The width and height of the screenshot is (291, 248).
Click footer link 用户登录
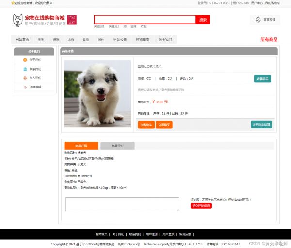[x=168, y=234]
